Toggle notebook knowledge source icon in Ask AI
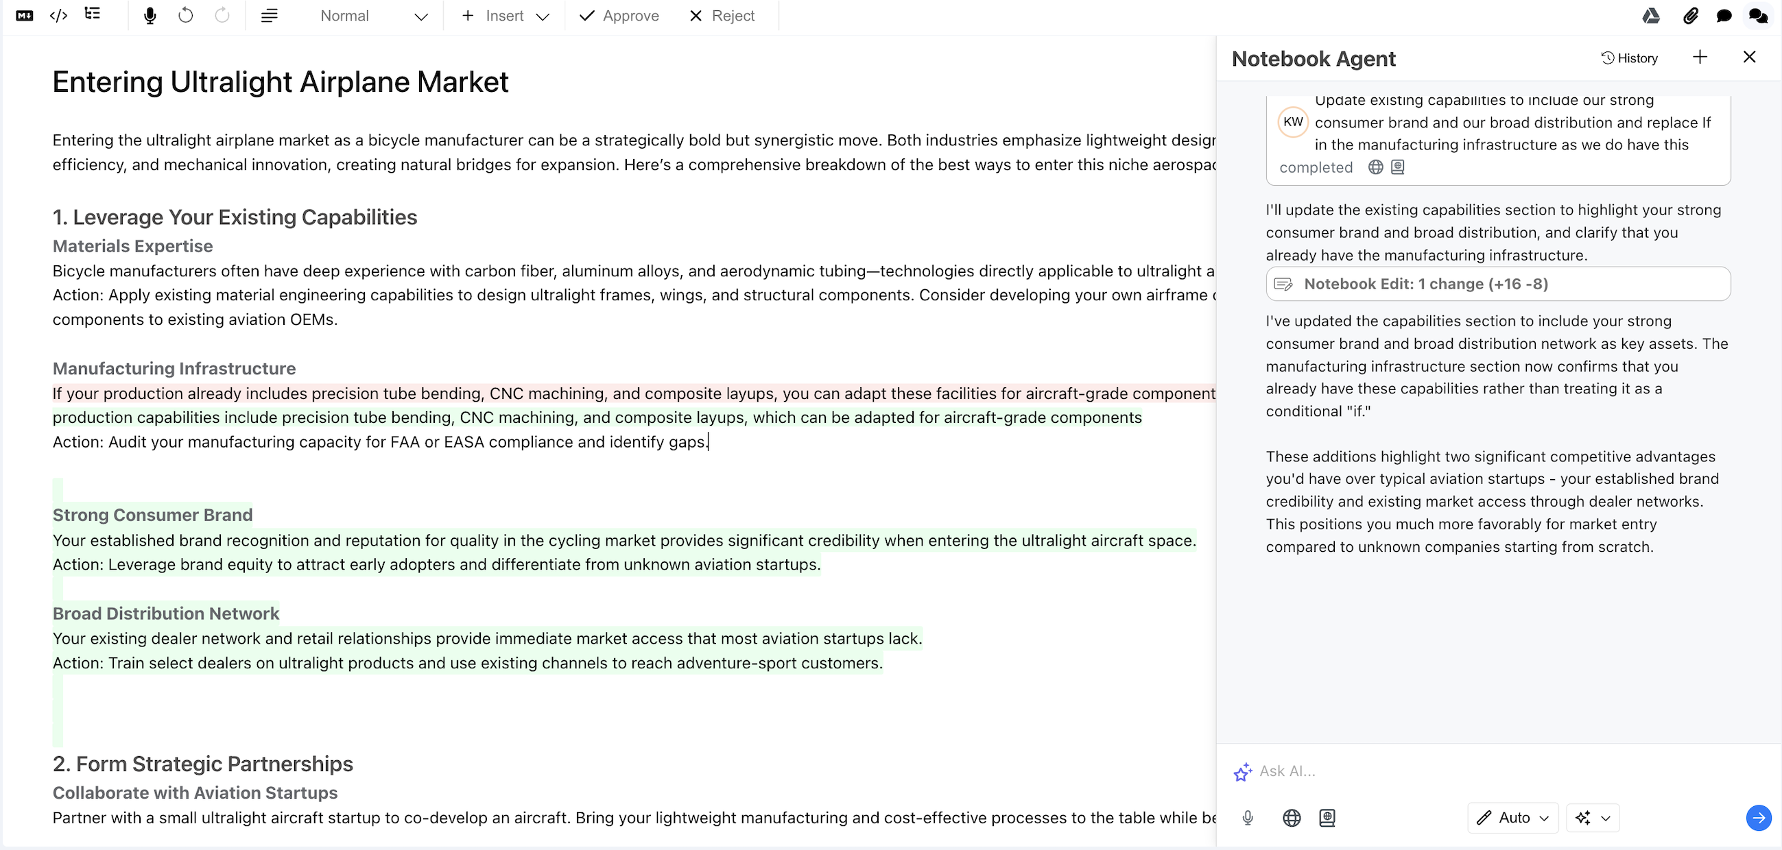Viewport: 1782px width, 850px height. coord(1327,818)
